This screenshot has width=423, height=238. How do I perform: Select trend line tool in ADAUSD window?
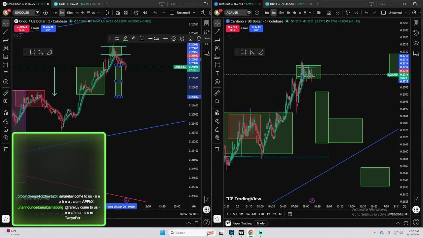click(217, 31)
